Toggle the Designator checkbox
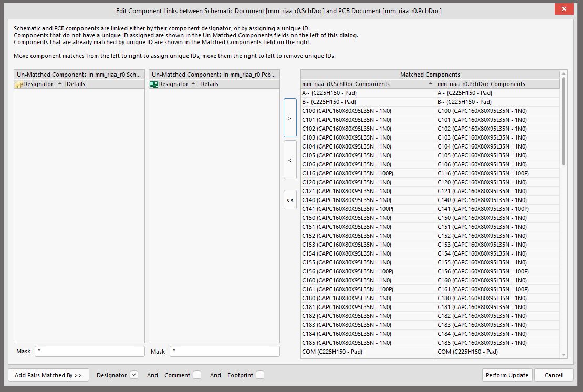 (134, 375)
